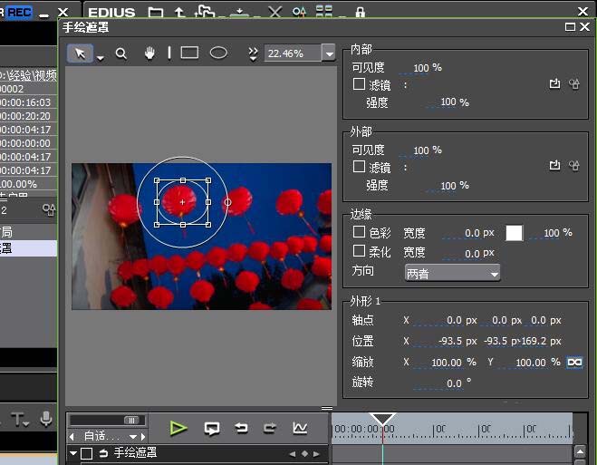Edit the scale X 100.00% value
This screenshot has height=465, width=597.
(x=445, y=363)
